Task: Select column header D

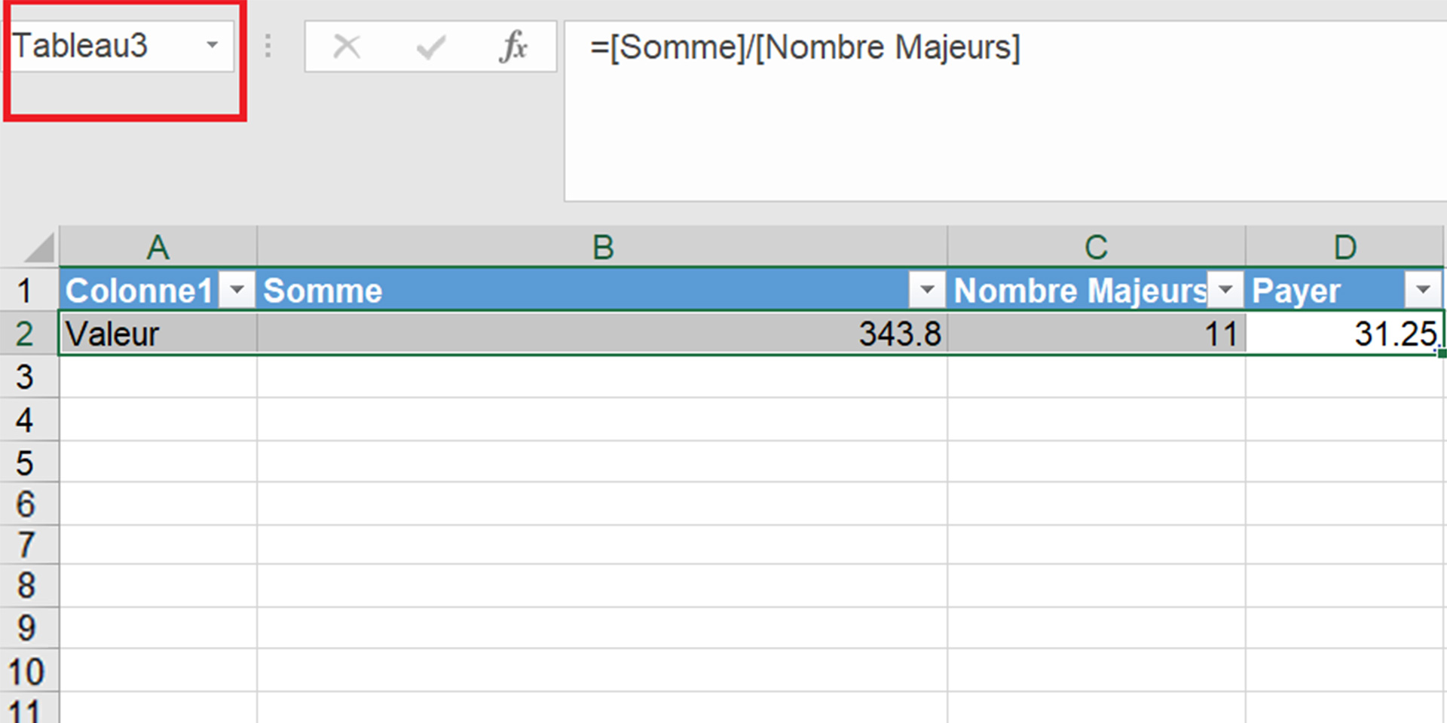Action: click(x=1345, y=246)
